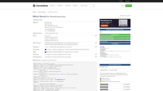Click the share arrow in IP History row
The image size is (163, 91).
[96, 54]
